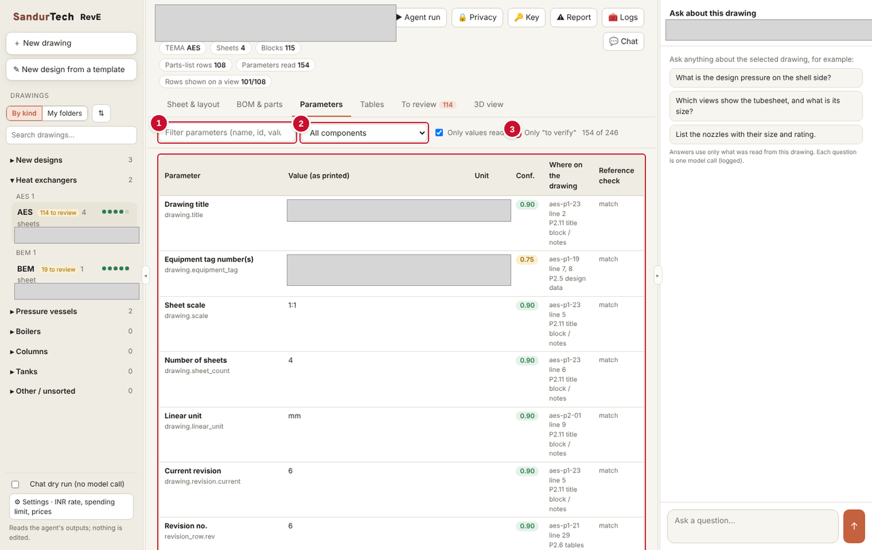This screenshot has height=550, width=872.
Task: Click the sort order toggle icon
Action: [x=101, y=113]
